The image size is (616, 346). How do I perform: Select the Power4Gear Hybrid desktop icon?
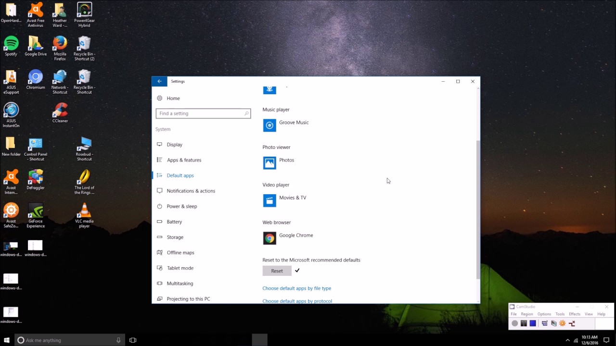click(84, 15)
